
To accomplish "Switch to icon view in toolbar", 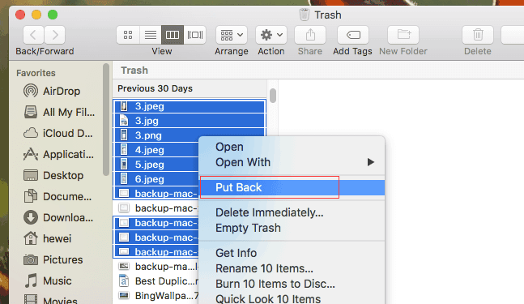I will [x=128, y=35].
